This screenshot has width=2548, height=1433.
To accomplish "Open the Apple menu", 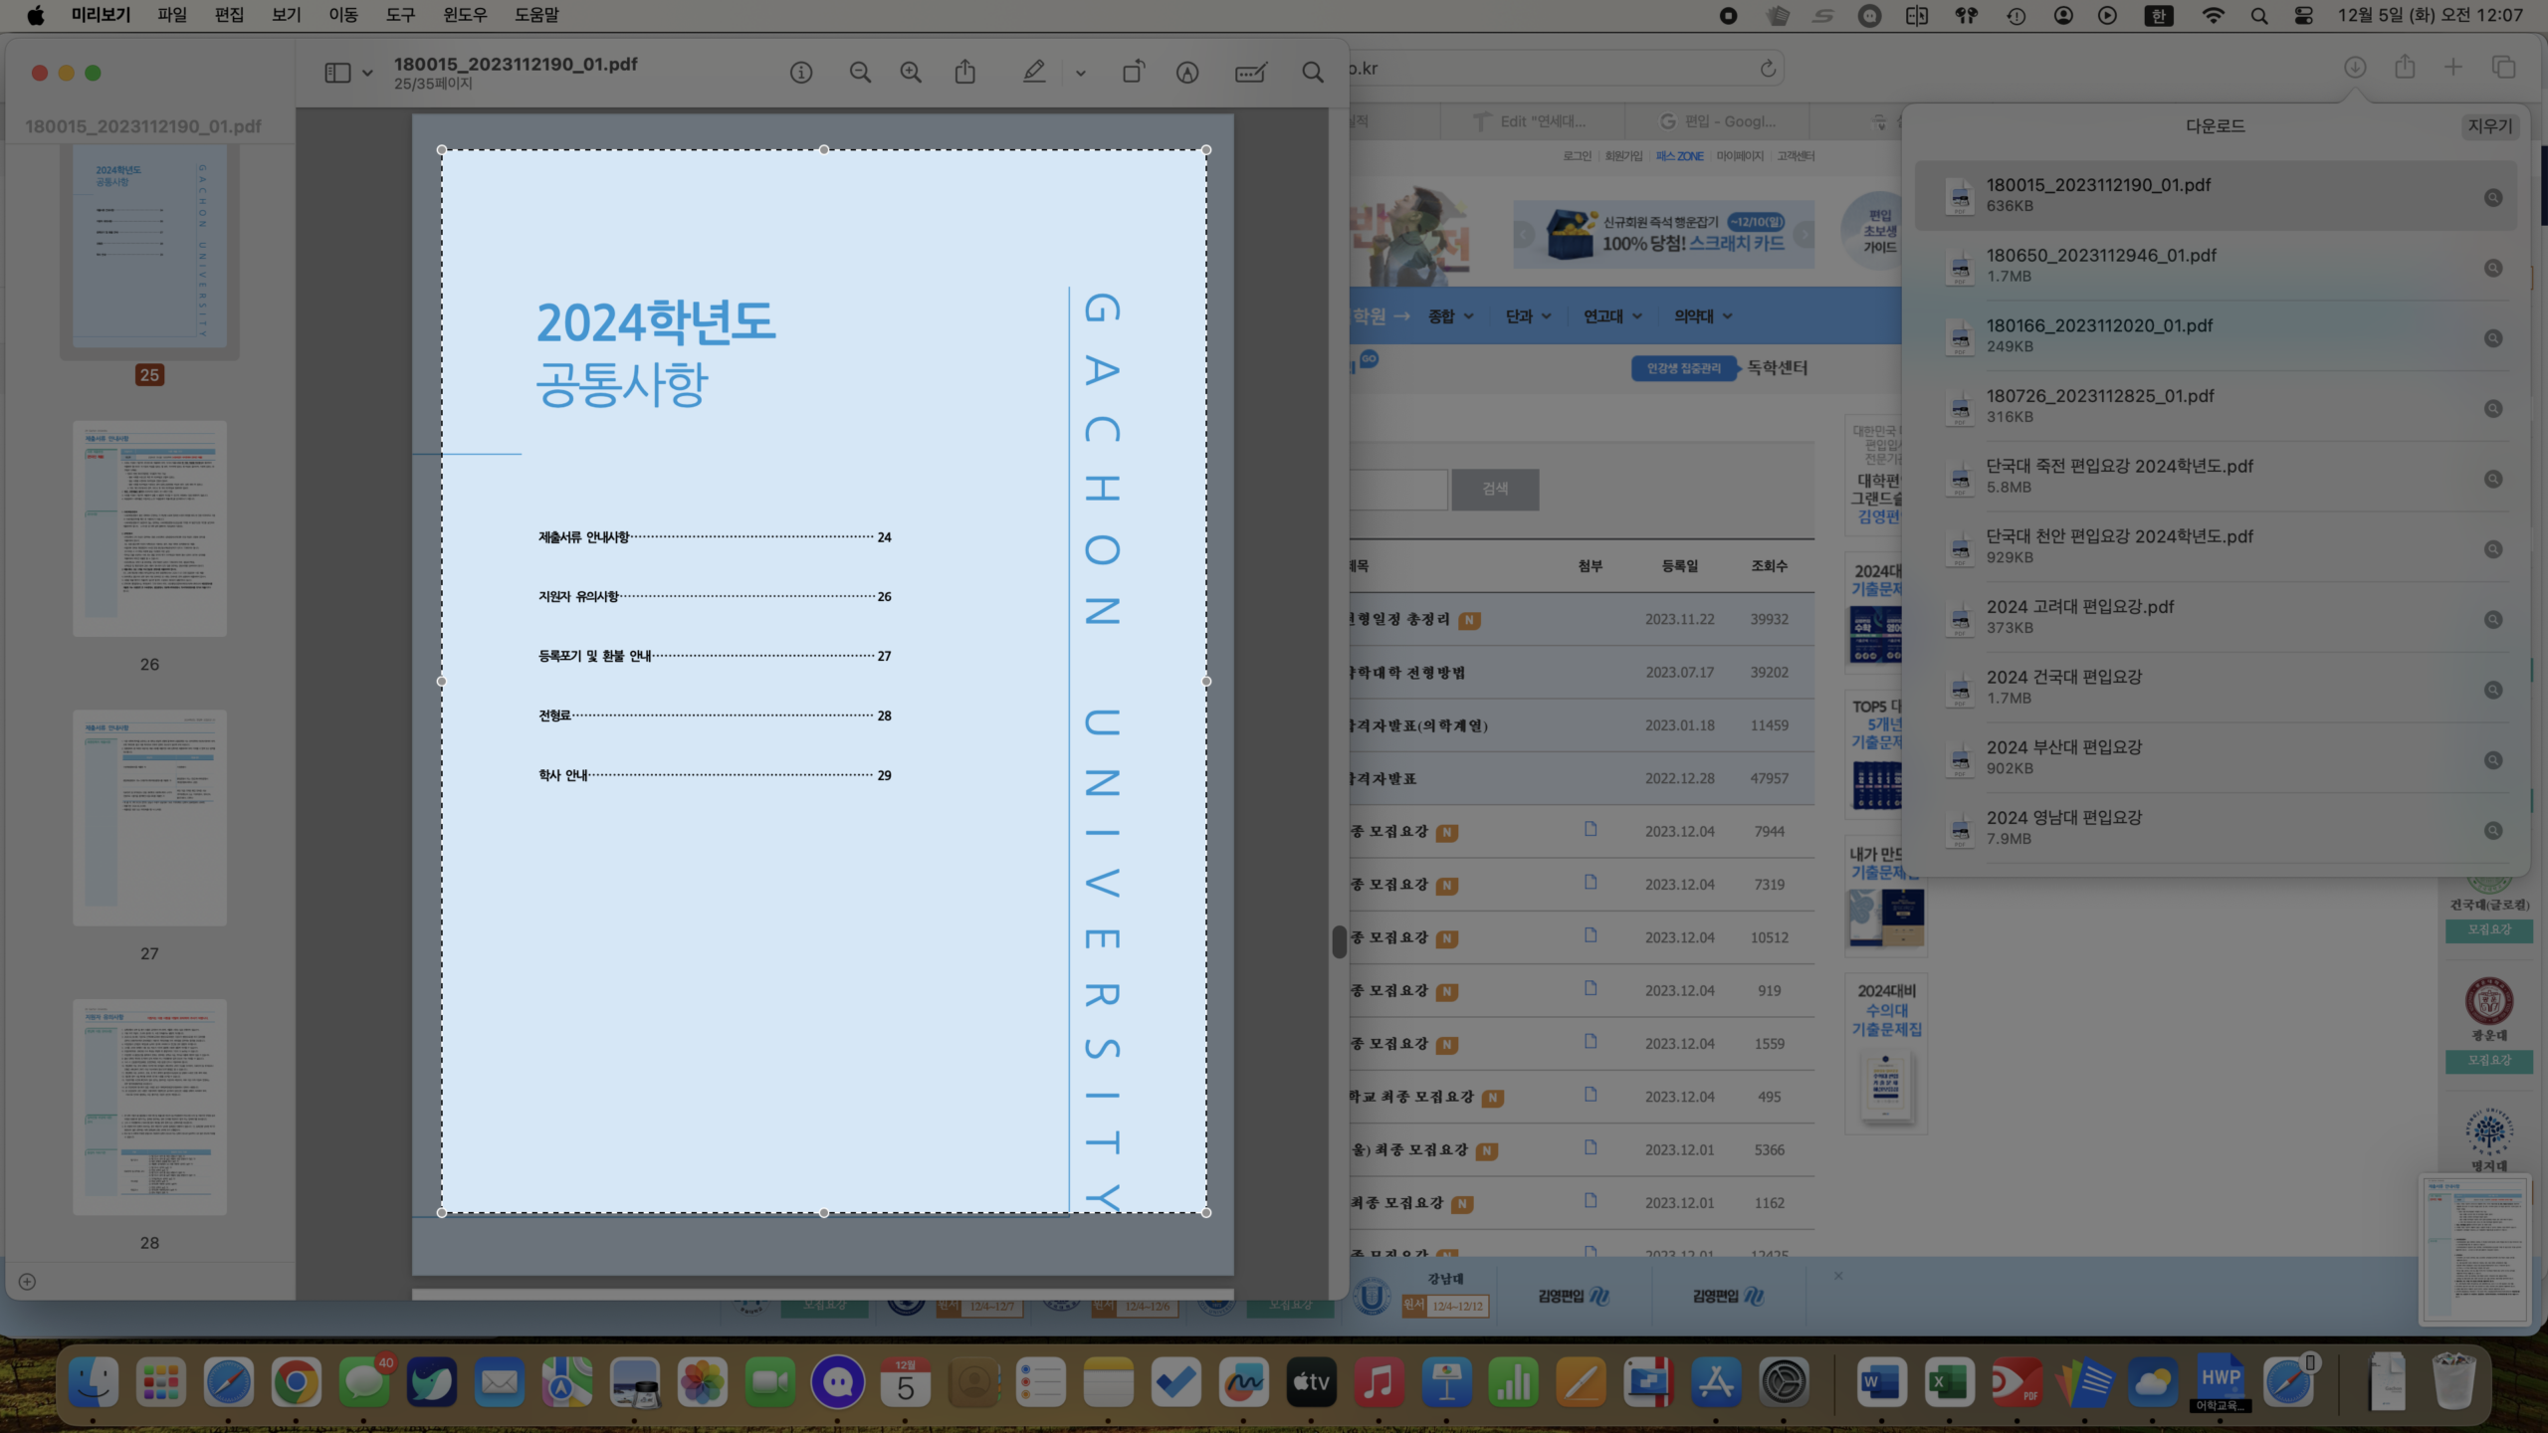I will [36, 15].
